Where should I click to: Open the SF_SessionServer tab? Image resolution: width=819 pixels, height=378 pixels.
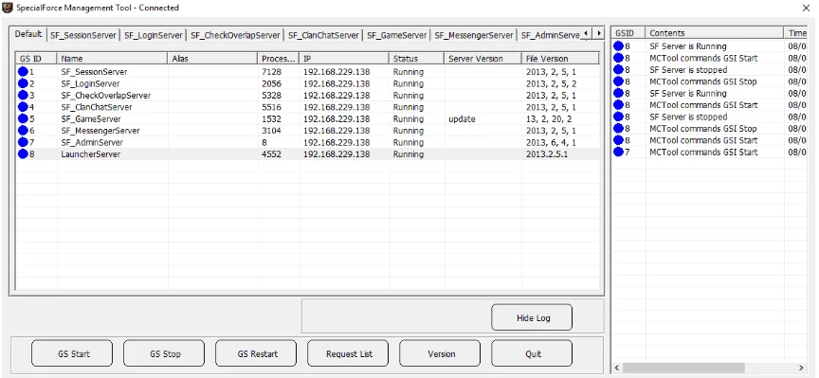coord(83,35)
